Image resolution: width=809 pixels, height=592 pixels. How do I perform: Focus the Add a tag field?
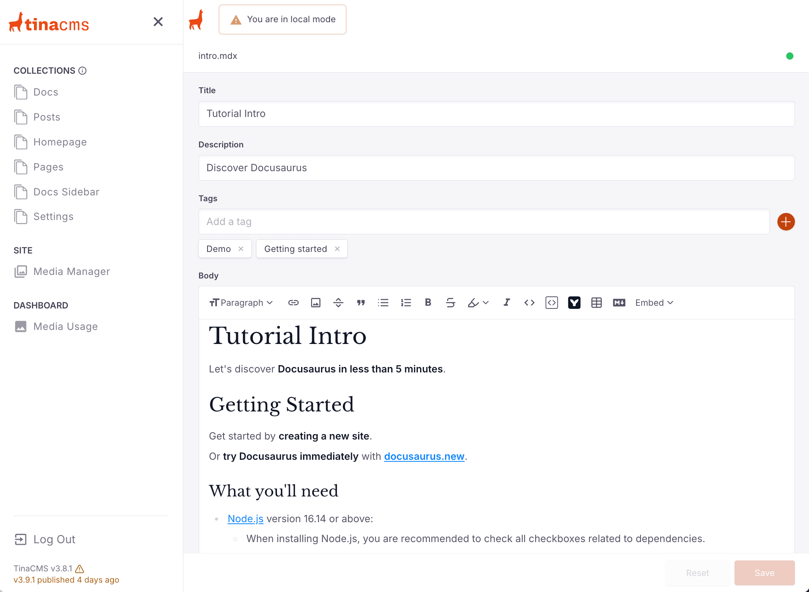[x=484, y=222]
